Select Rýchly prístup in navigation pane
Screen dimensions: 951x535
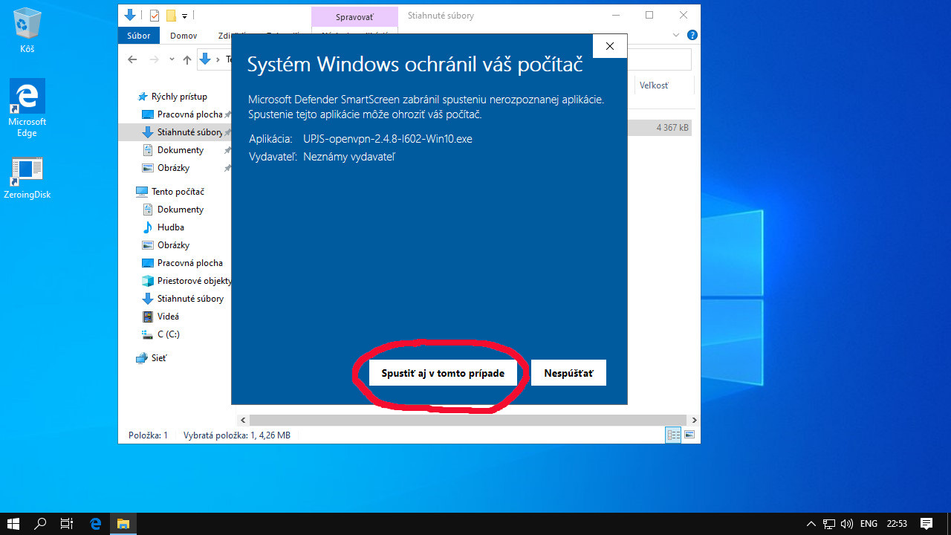tap(179, 97)
